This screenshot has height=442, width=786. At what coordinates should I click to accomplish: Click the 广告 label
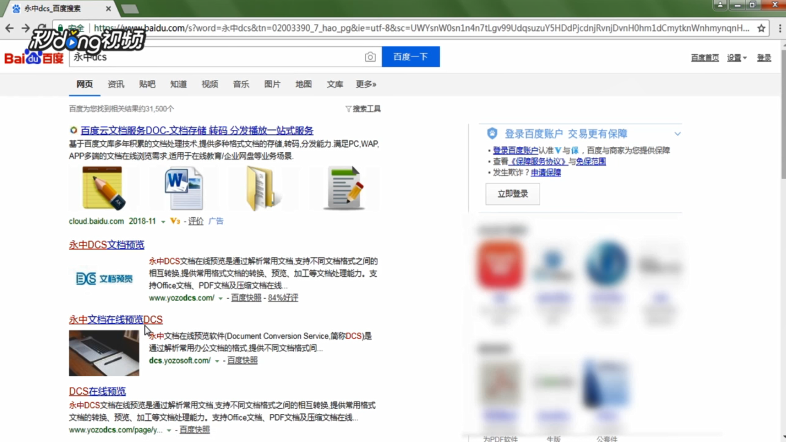pyautogui.click(x=216, y=221)
